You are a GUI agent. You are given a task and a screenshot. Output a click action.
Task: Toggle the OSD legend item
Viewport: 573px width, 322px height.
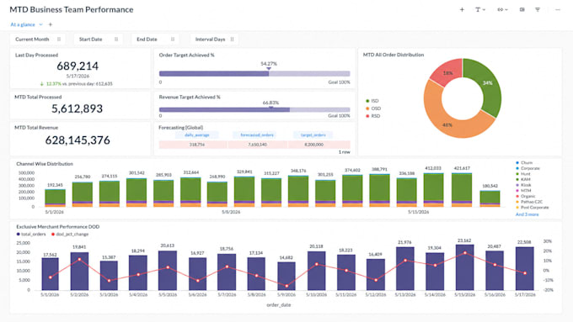tap(373, 108)
